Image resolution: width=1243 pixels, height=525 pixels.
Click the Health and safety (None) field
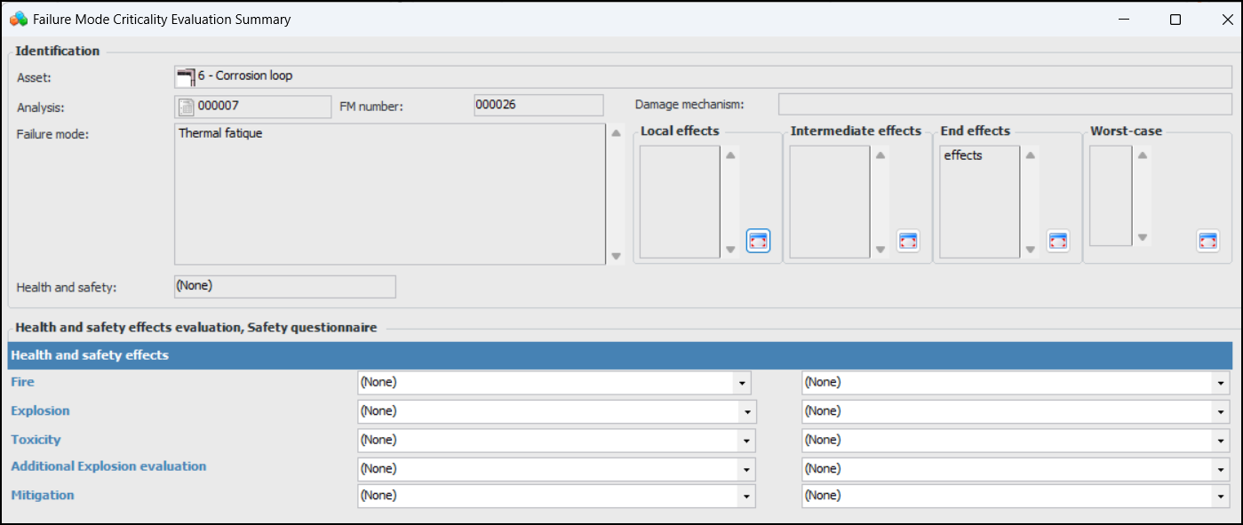point(285,286)
